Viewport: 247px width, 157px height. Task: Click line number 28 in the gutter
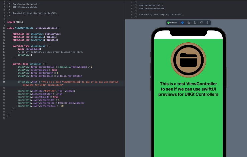4,82
